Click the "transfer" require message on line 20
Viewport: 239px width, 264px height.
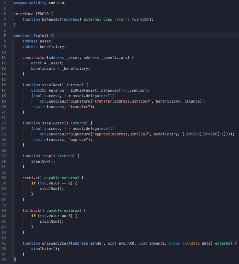point(79,107)
